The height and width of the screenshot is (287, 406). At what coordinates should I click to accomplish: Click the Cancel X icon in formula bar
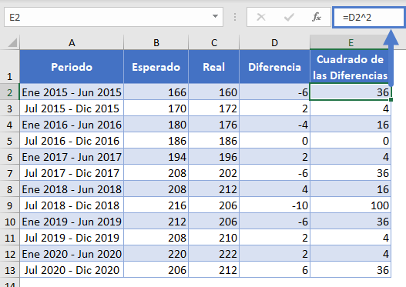coord(260,18)
